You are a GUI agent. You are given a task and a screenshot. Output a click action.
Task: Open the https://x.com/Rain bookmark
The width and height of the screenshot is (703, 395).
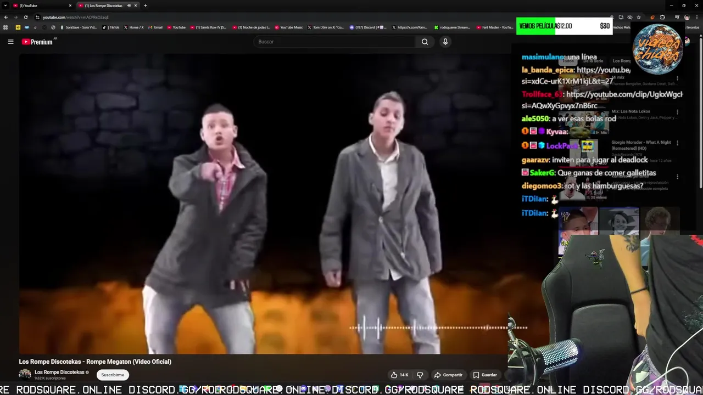(410, 27)
